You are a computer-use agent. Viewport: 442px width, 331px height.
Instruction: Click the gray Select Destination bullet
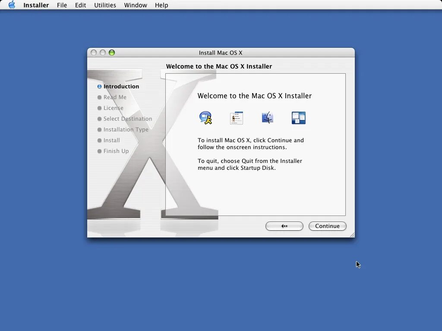pyautogui.click(x=100, y=119)
